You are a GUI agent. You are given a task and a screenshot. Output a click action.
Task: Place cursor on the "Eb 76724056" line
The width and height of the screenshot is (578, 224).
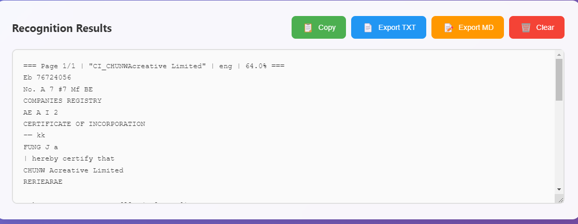47,77
